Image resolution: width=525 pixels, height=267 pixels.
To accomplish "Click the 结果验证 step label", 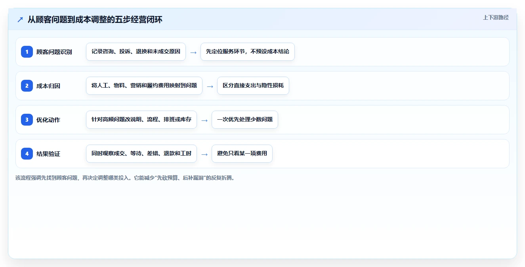I will tap(48, 154).
